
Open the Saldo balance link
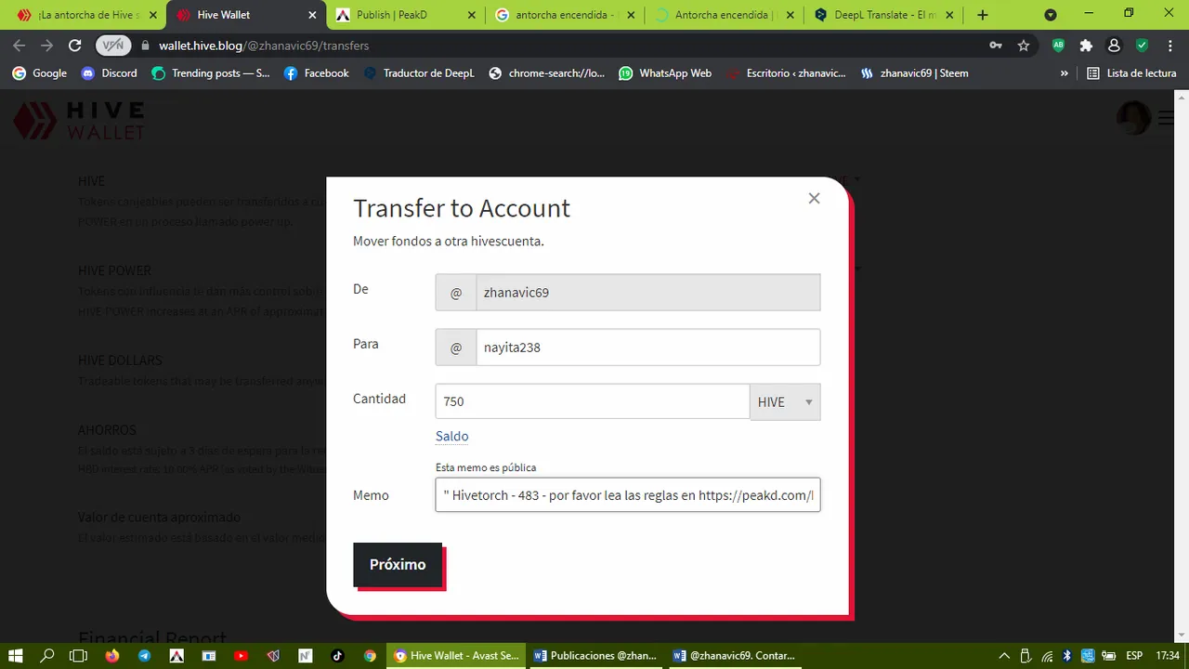pyautogui.click(x=451, y=436)
